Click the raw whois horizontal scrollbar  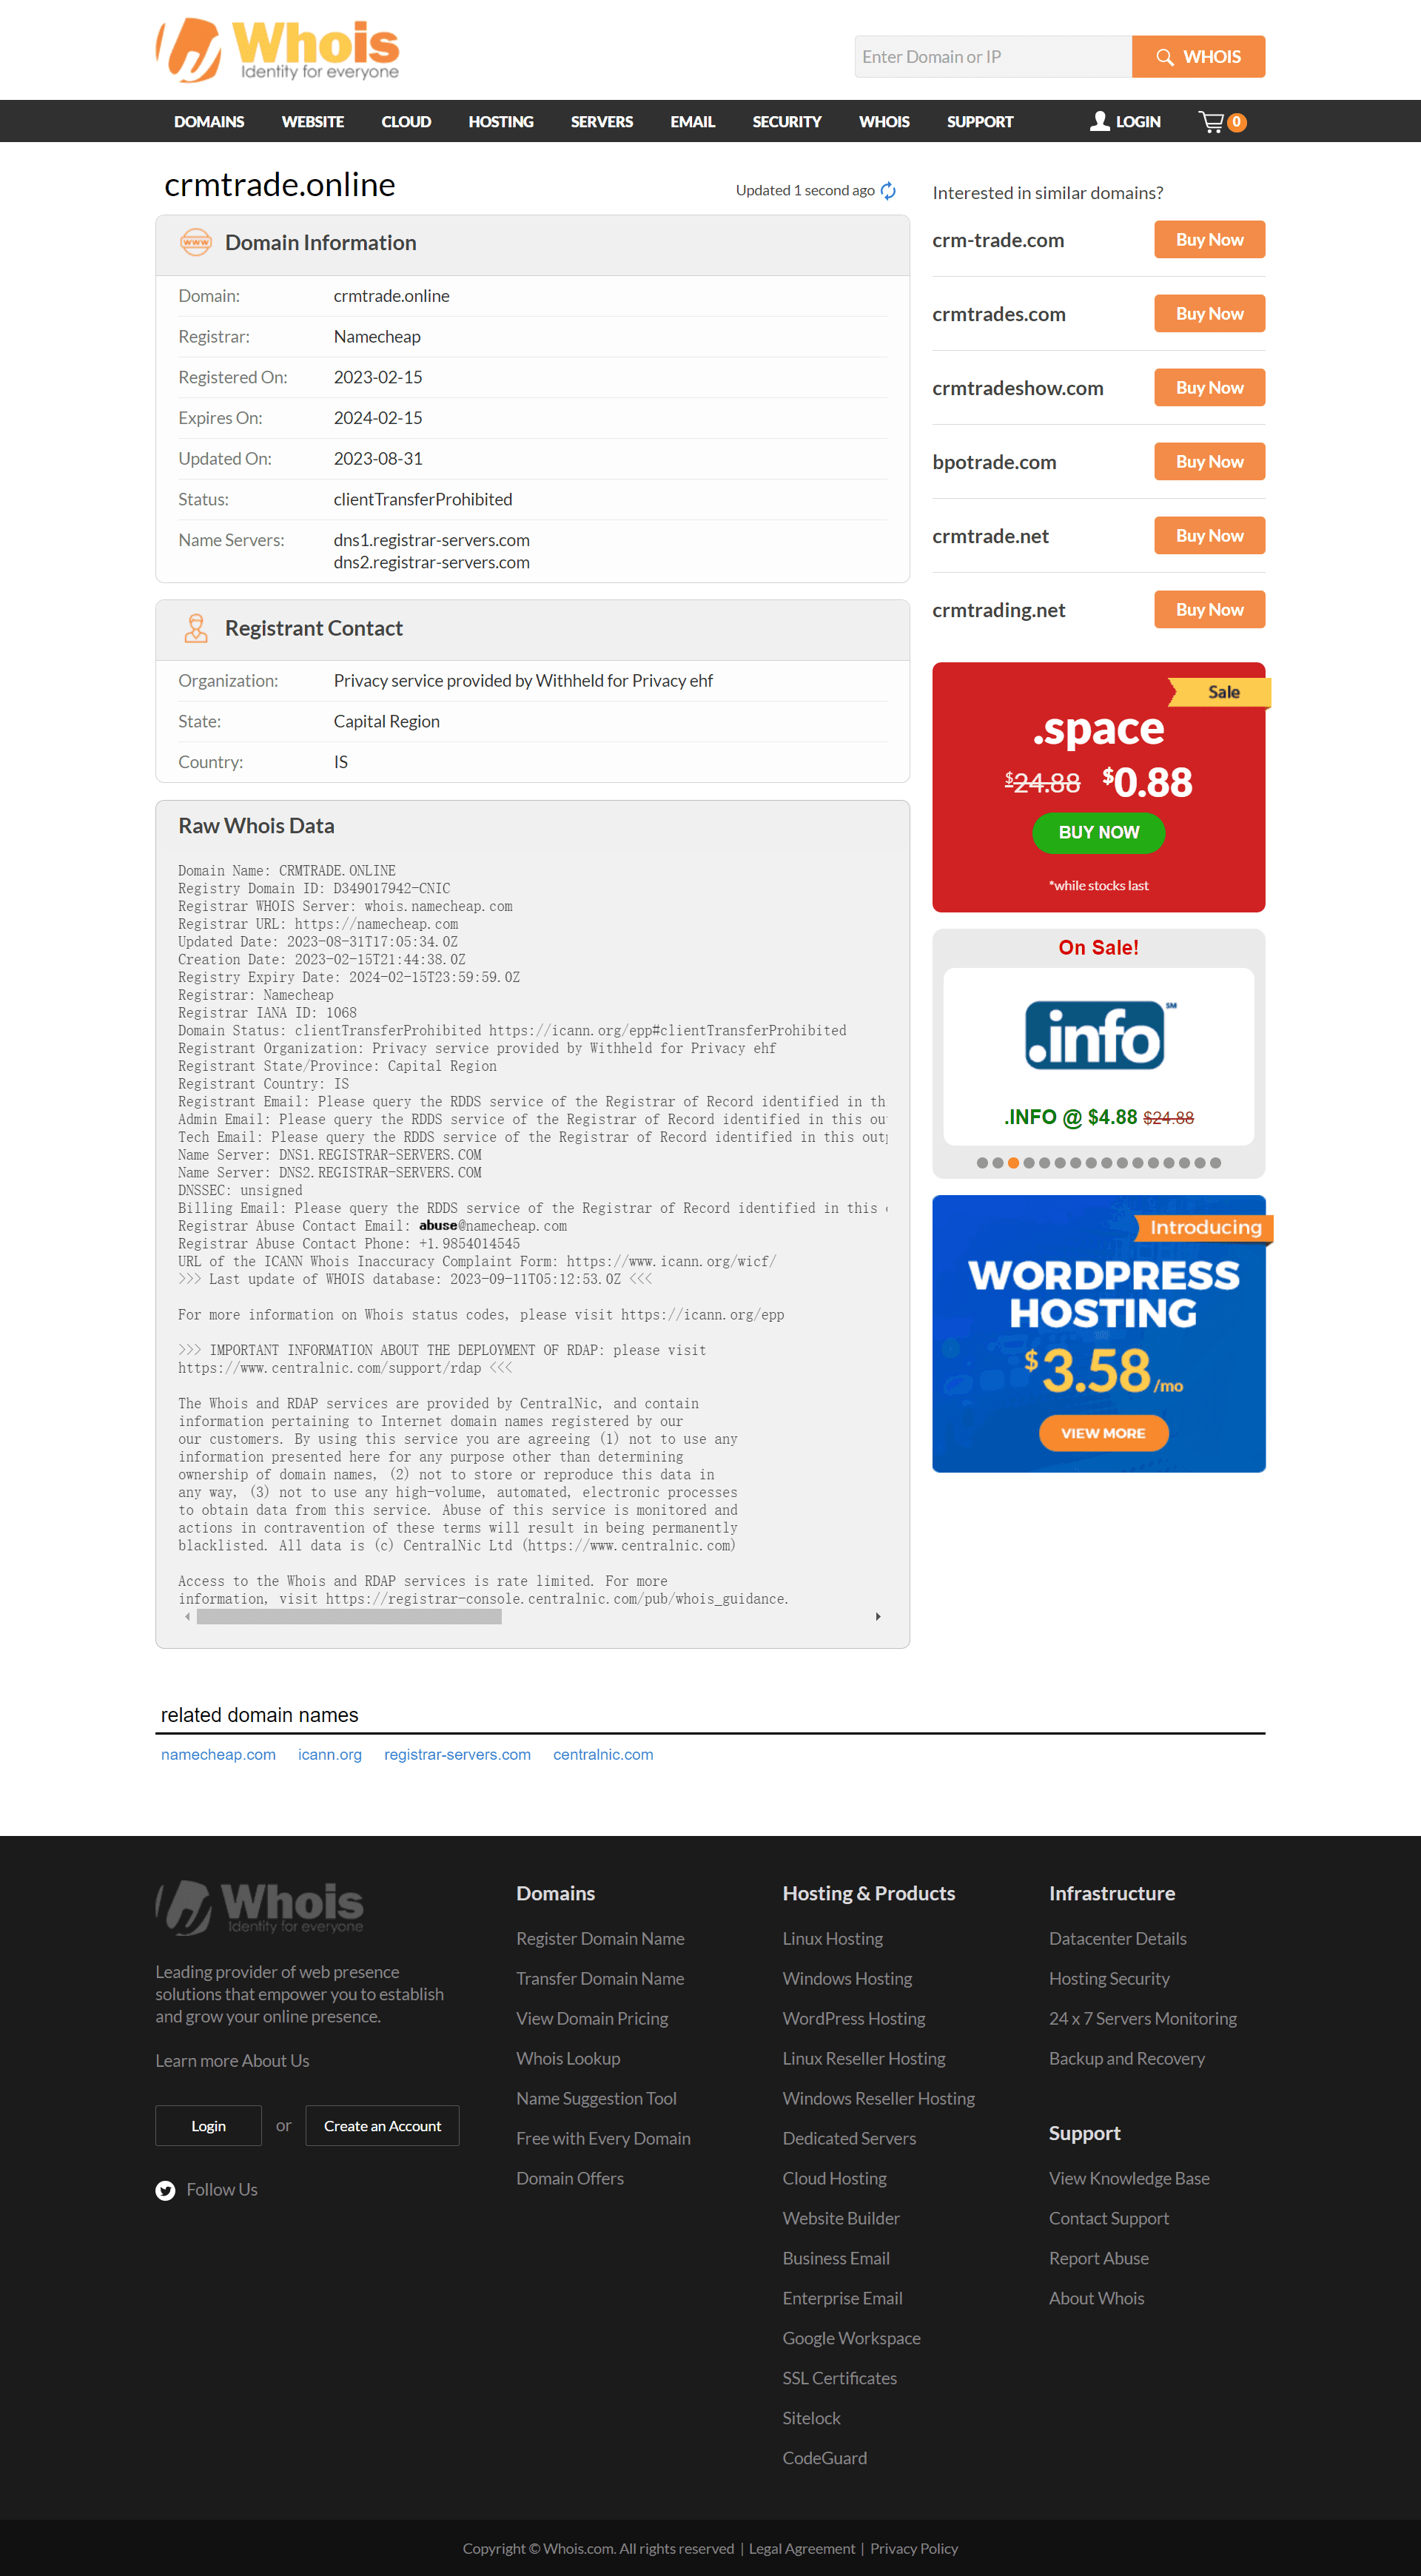(348, 1617)
